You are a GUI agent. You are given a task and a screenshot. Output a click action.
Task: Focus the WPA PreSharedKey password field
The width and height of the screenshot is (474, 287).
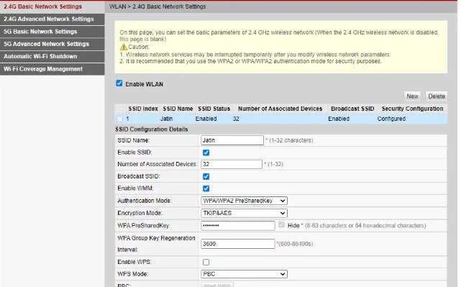coord(238,226)
